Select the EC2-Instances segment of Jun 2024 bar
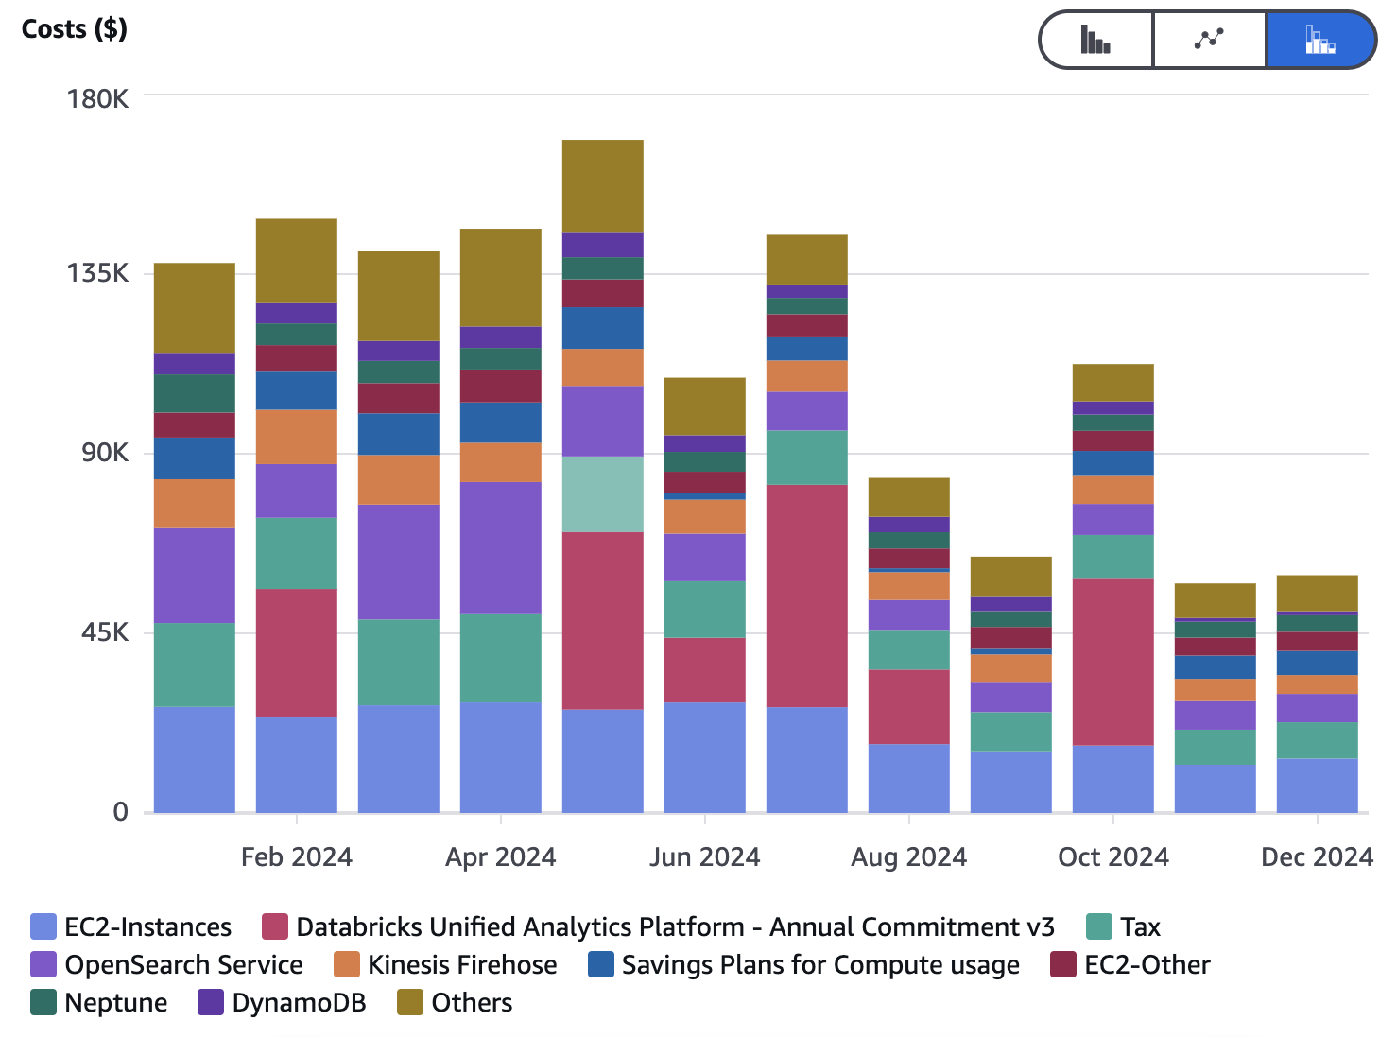Screen dimensions: 1397x1038 pyautogui.click(x=705, y=757)
